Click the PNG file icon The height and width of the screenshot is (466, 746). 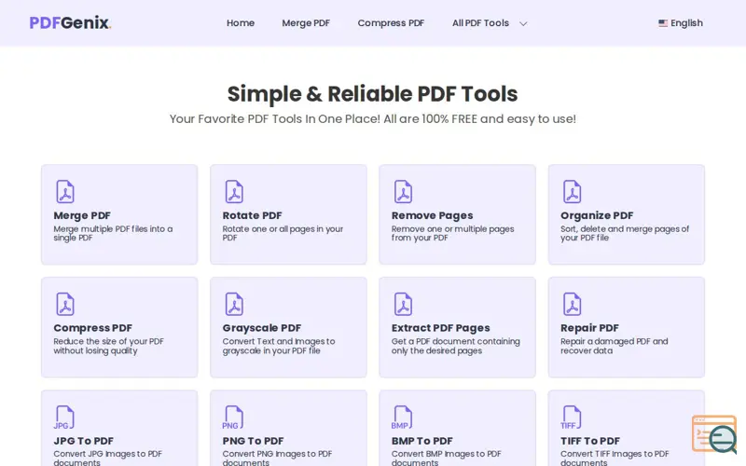233,417
